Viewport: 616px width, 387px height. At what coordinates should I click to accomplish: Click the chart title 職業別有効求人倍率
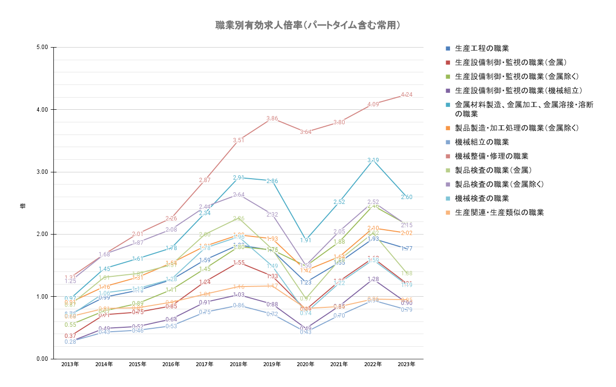click(x=308, y=25)
